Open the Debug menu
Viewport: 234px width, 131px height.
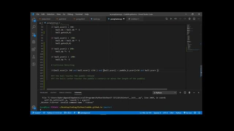[70, 14]
